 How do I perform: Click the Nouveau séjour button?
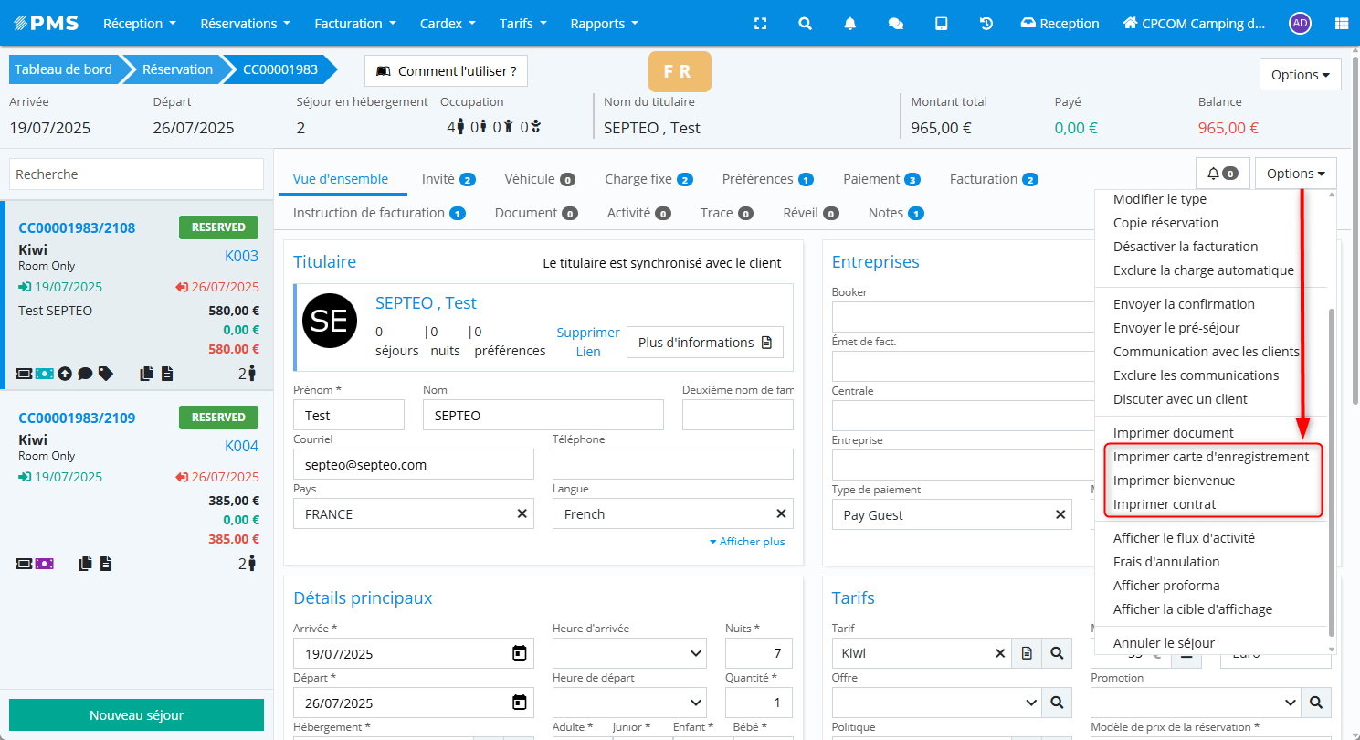(136, 715)
